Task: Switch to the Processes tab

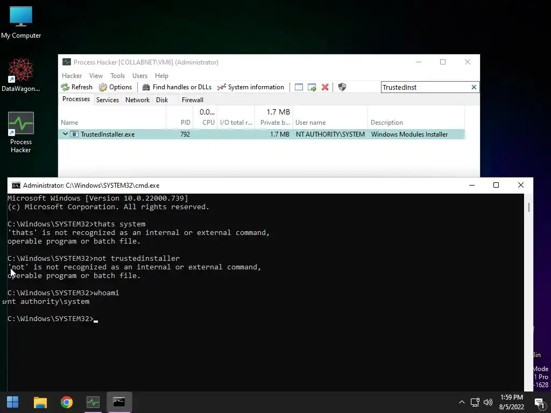Action: [76, 99]
